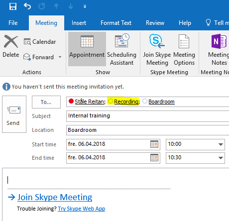
Task: Select the Appointment view toggle button
Action: [x=87, y=49]
